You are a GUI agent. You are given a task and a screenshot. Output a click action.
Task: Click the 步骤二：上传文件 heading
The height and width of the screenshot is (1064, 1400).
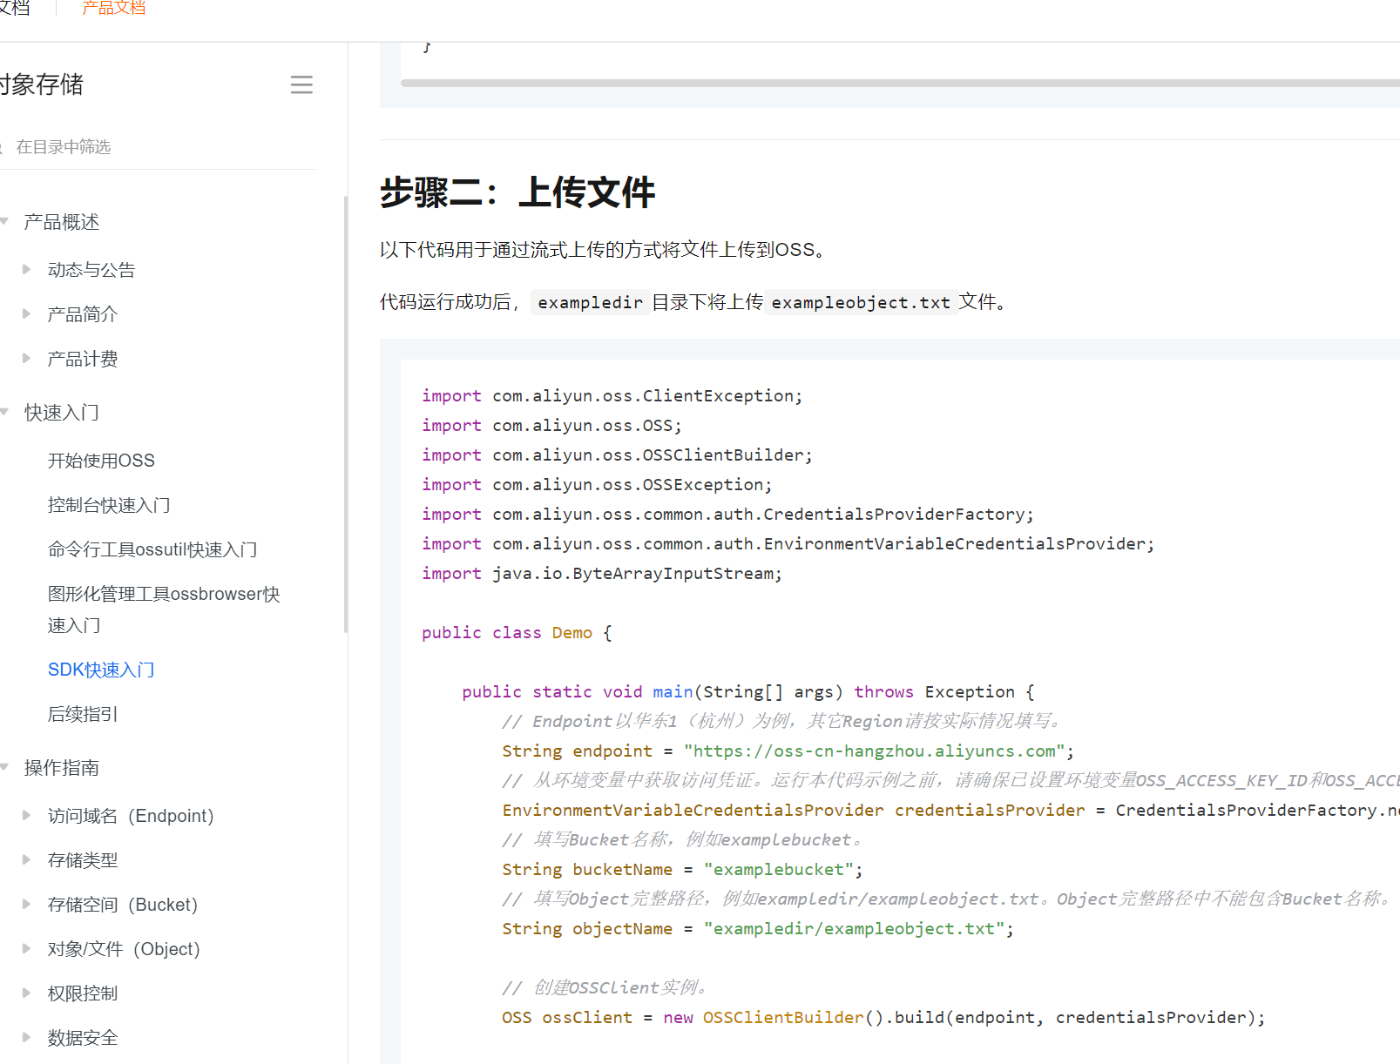pyautogui.click(x=517, y=192)
